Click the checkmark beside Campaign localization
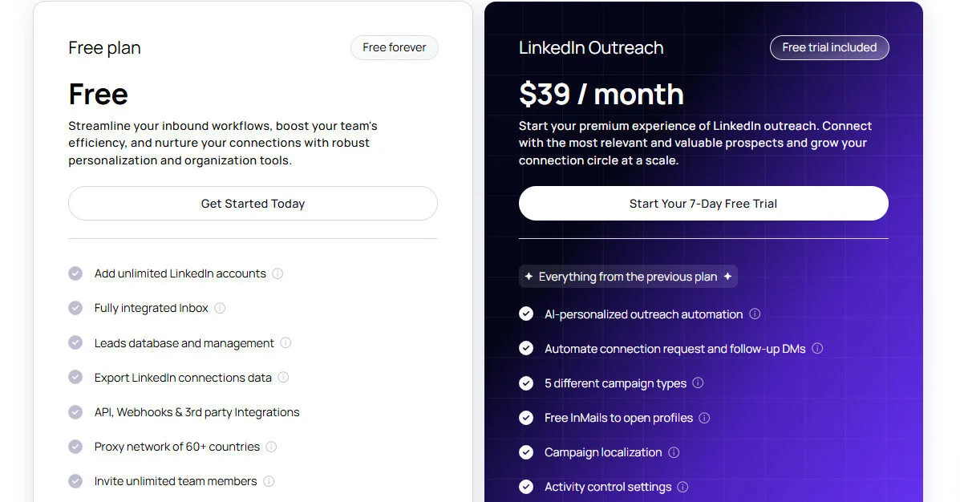This screenshot has width=960, height=502. coord(526,452)
